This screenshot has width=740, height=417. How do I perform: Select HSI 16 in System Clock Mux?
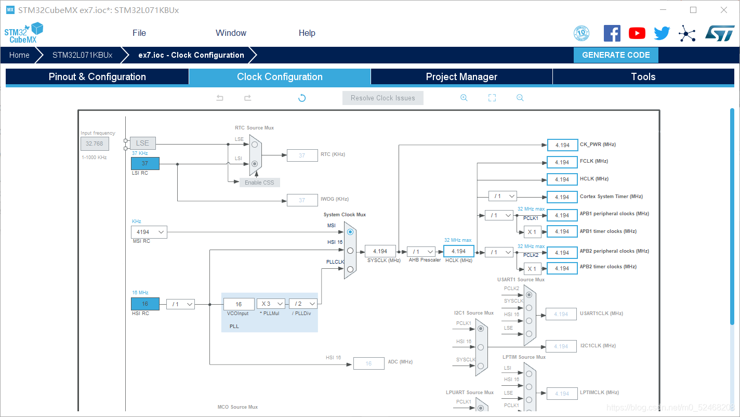click(350, 250)
